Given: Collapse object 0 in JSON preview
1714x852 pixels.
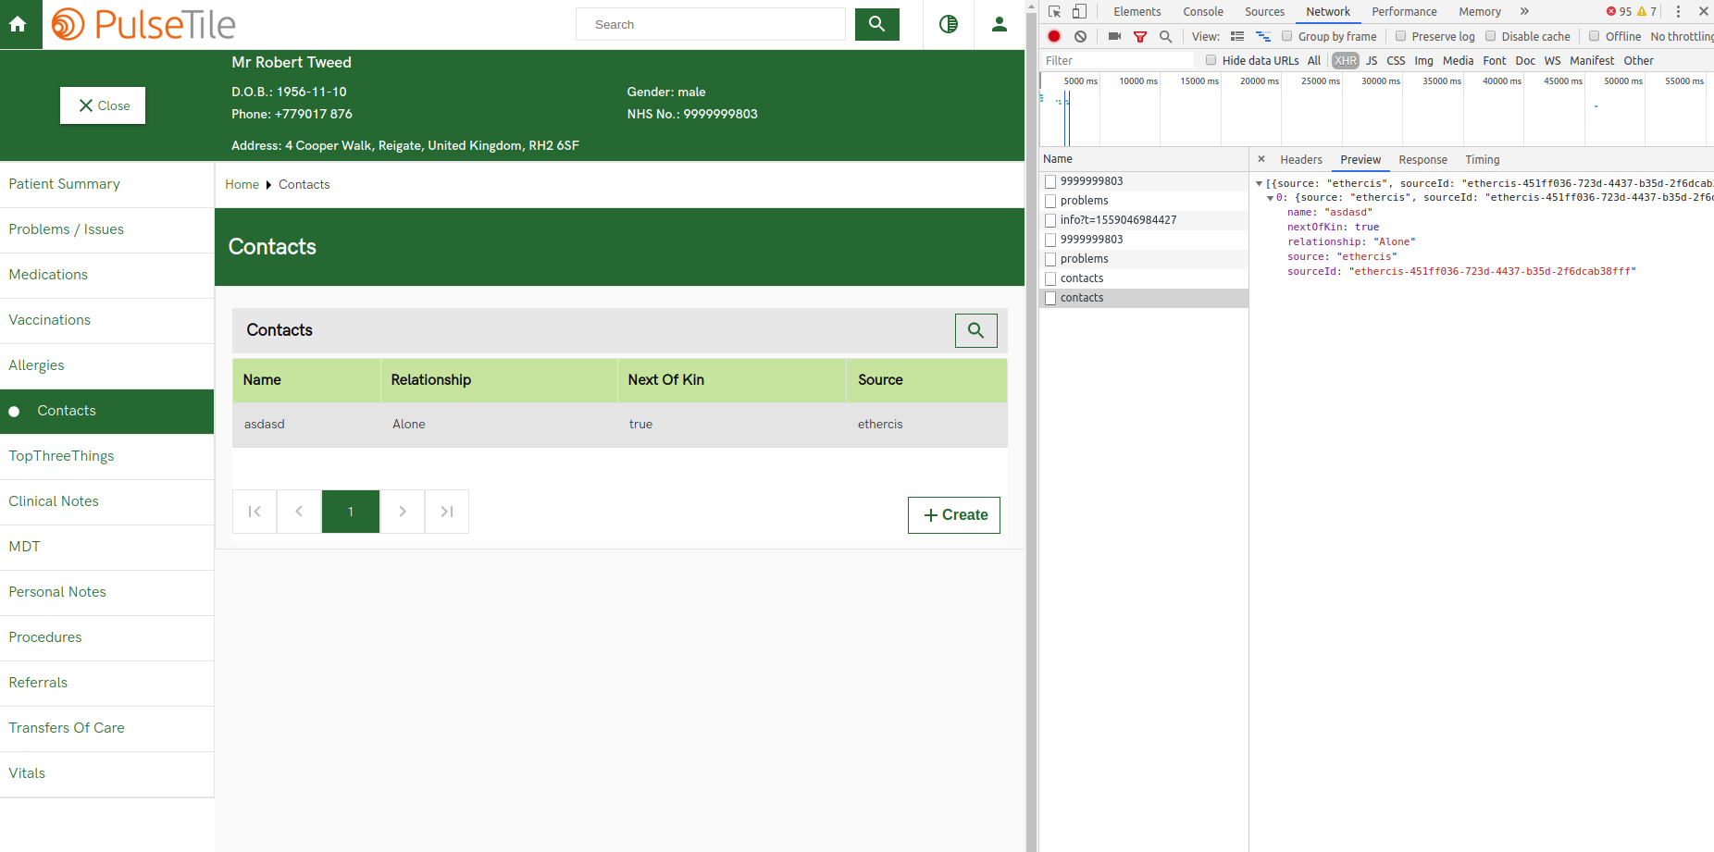Looking at the screenshot, I should 1270,198.
